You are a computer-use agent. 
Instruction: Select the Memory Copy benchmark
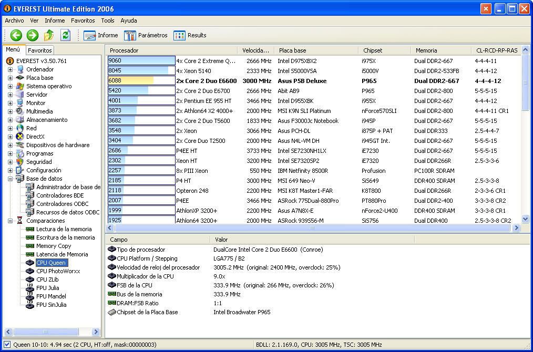pos(54,246)
